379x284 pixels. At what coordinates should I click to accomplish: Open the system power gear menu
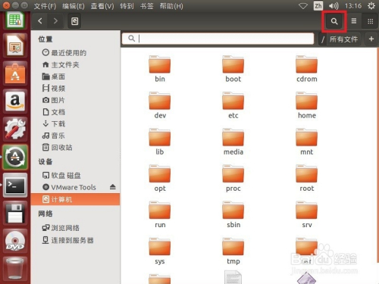(371, 6)
